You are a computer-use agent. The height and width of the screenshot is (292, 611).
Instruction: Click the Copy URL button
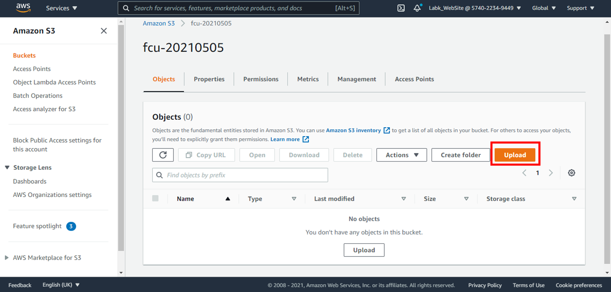[206, 155]
